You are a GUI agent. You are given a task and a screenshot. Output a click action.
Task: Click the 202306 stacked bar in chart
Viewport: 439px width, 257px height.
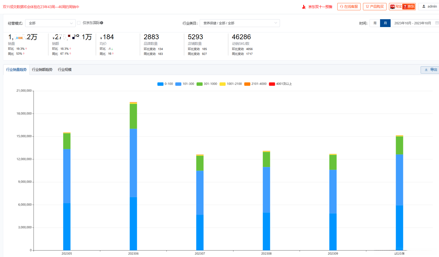pyautogui.click(x=133, y=176)
